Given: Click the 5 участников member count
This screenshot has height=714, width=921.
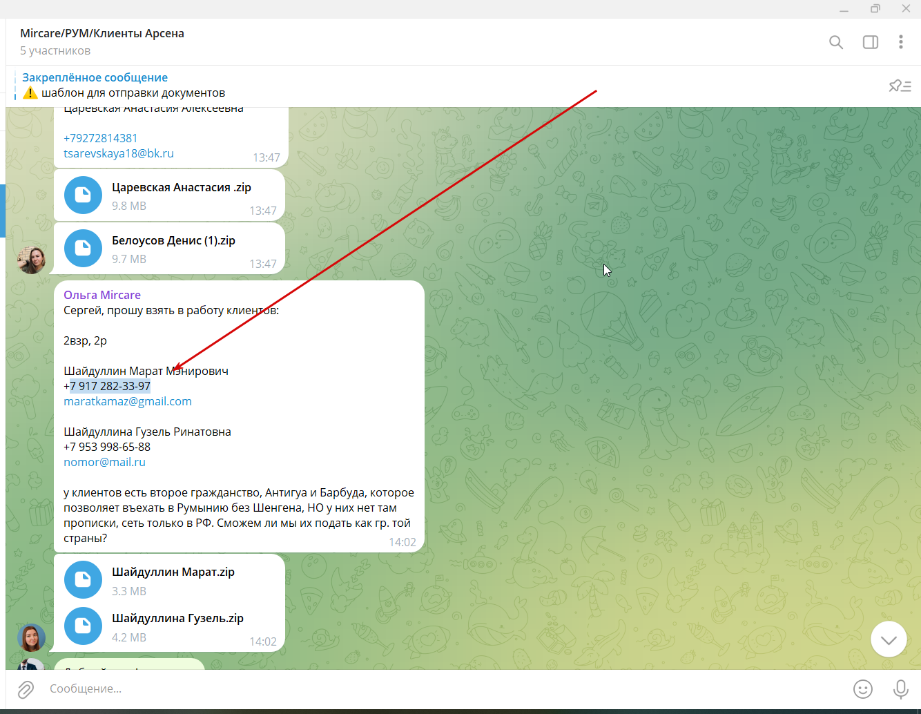Looking at the screenshot, I should 55,50.
